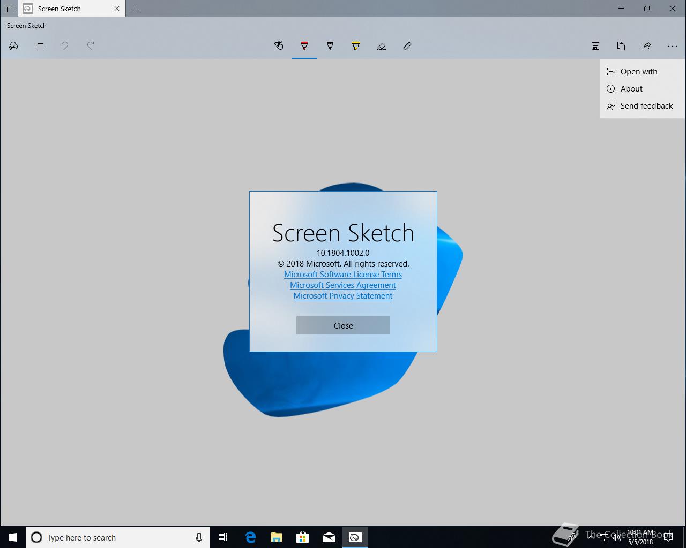This screenshot has height=548, width=686.
Task: Toggle the three-dots more menu
Action: [x=673, y=46]
